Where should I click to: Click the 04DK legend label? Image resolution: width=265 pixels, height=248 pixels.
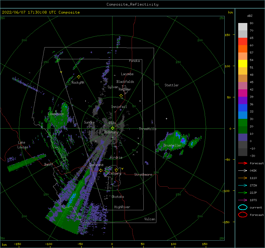pyautogui.click(x=253, y=171)
